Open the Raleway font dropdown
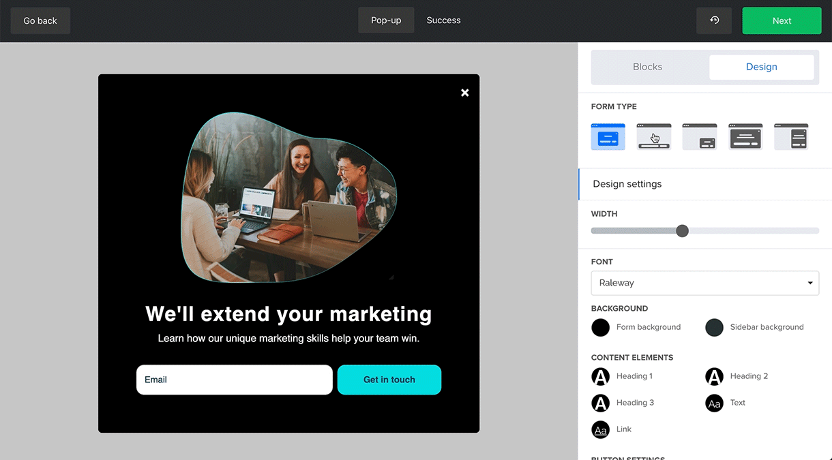 pos(704,283)
